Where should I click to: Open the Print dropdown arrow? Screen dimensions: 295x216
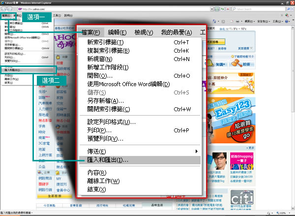pos(241,22)
